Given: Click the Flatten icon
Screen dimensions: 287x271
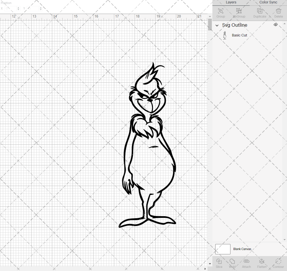Looking at the screenshot, I should pos(262,261).
